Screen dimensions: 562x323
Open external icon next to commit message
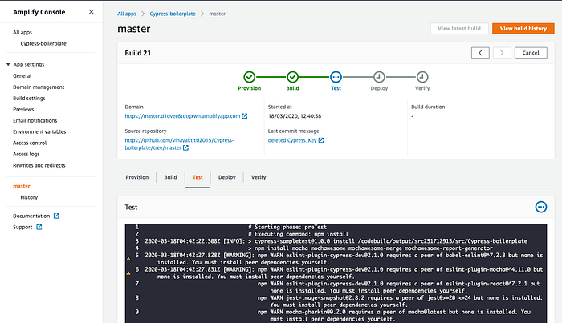(321, 140)
